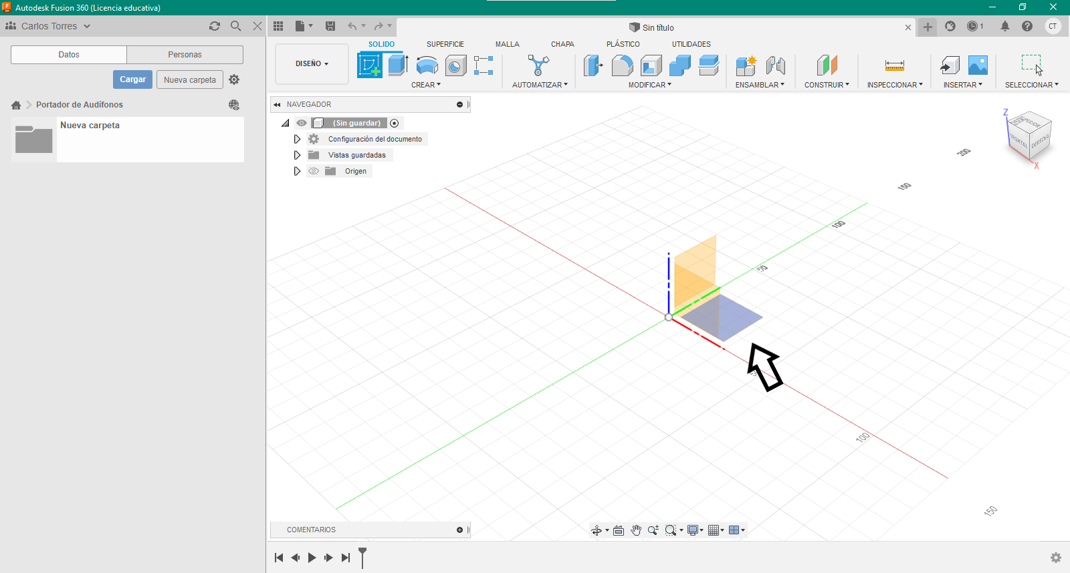Collapse the root component tree node

(x=286, y=123)
